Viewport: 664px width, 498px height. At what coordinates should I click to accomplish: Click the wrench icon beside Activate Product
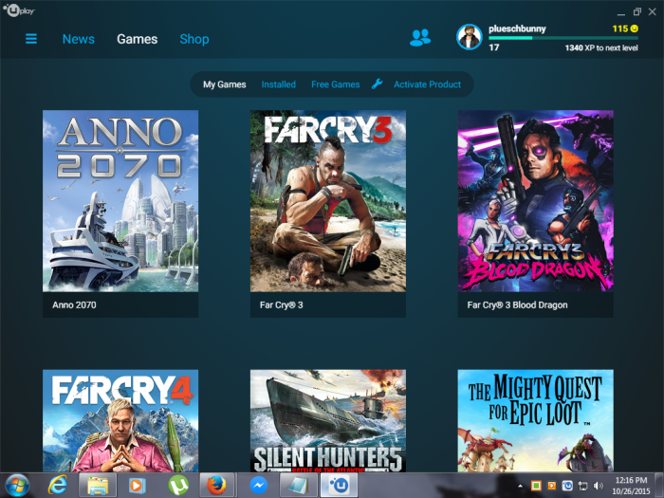point(377,83)
